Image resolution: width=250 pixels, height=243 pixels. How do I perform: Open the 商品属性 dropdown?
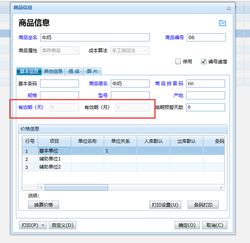(x=60, y=50)
